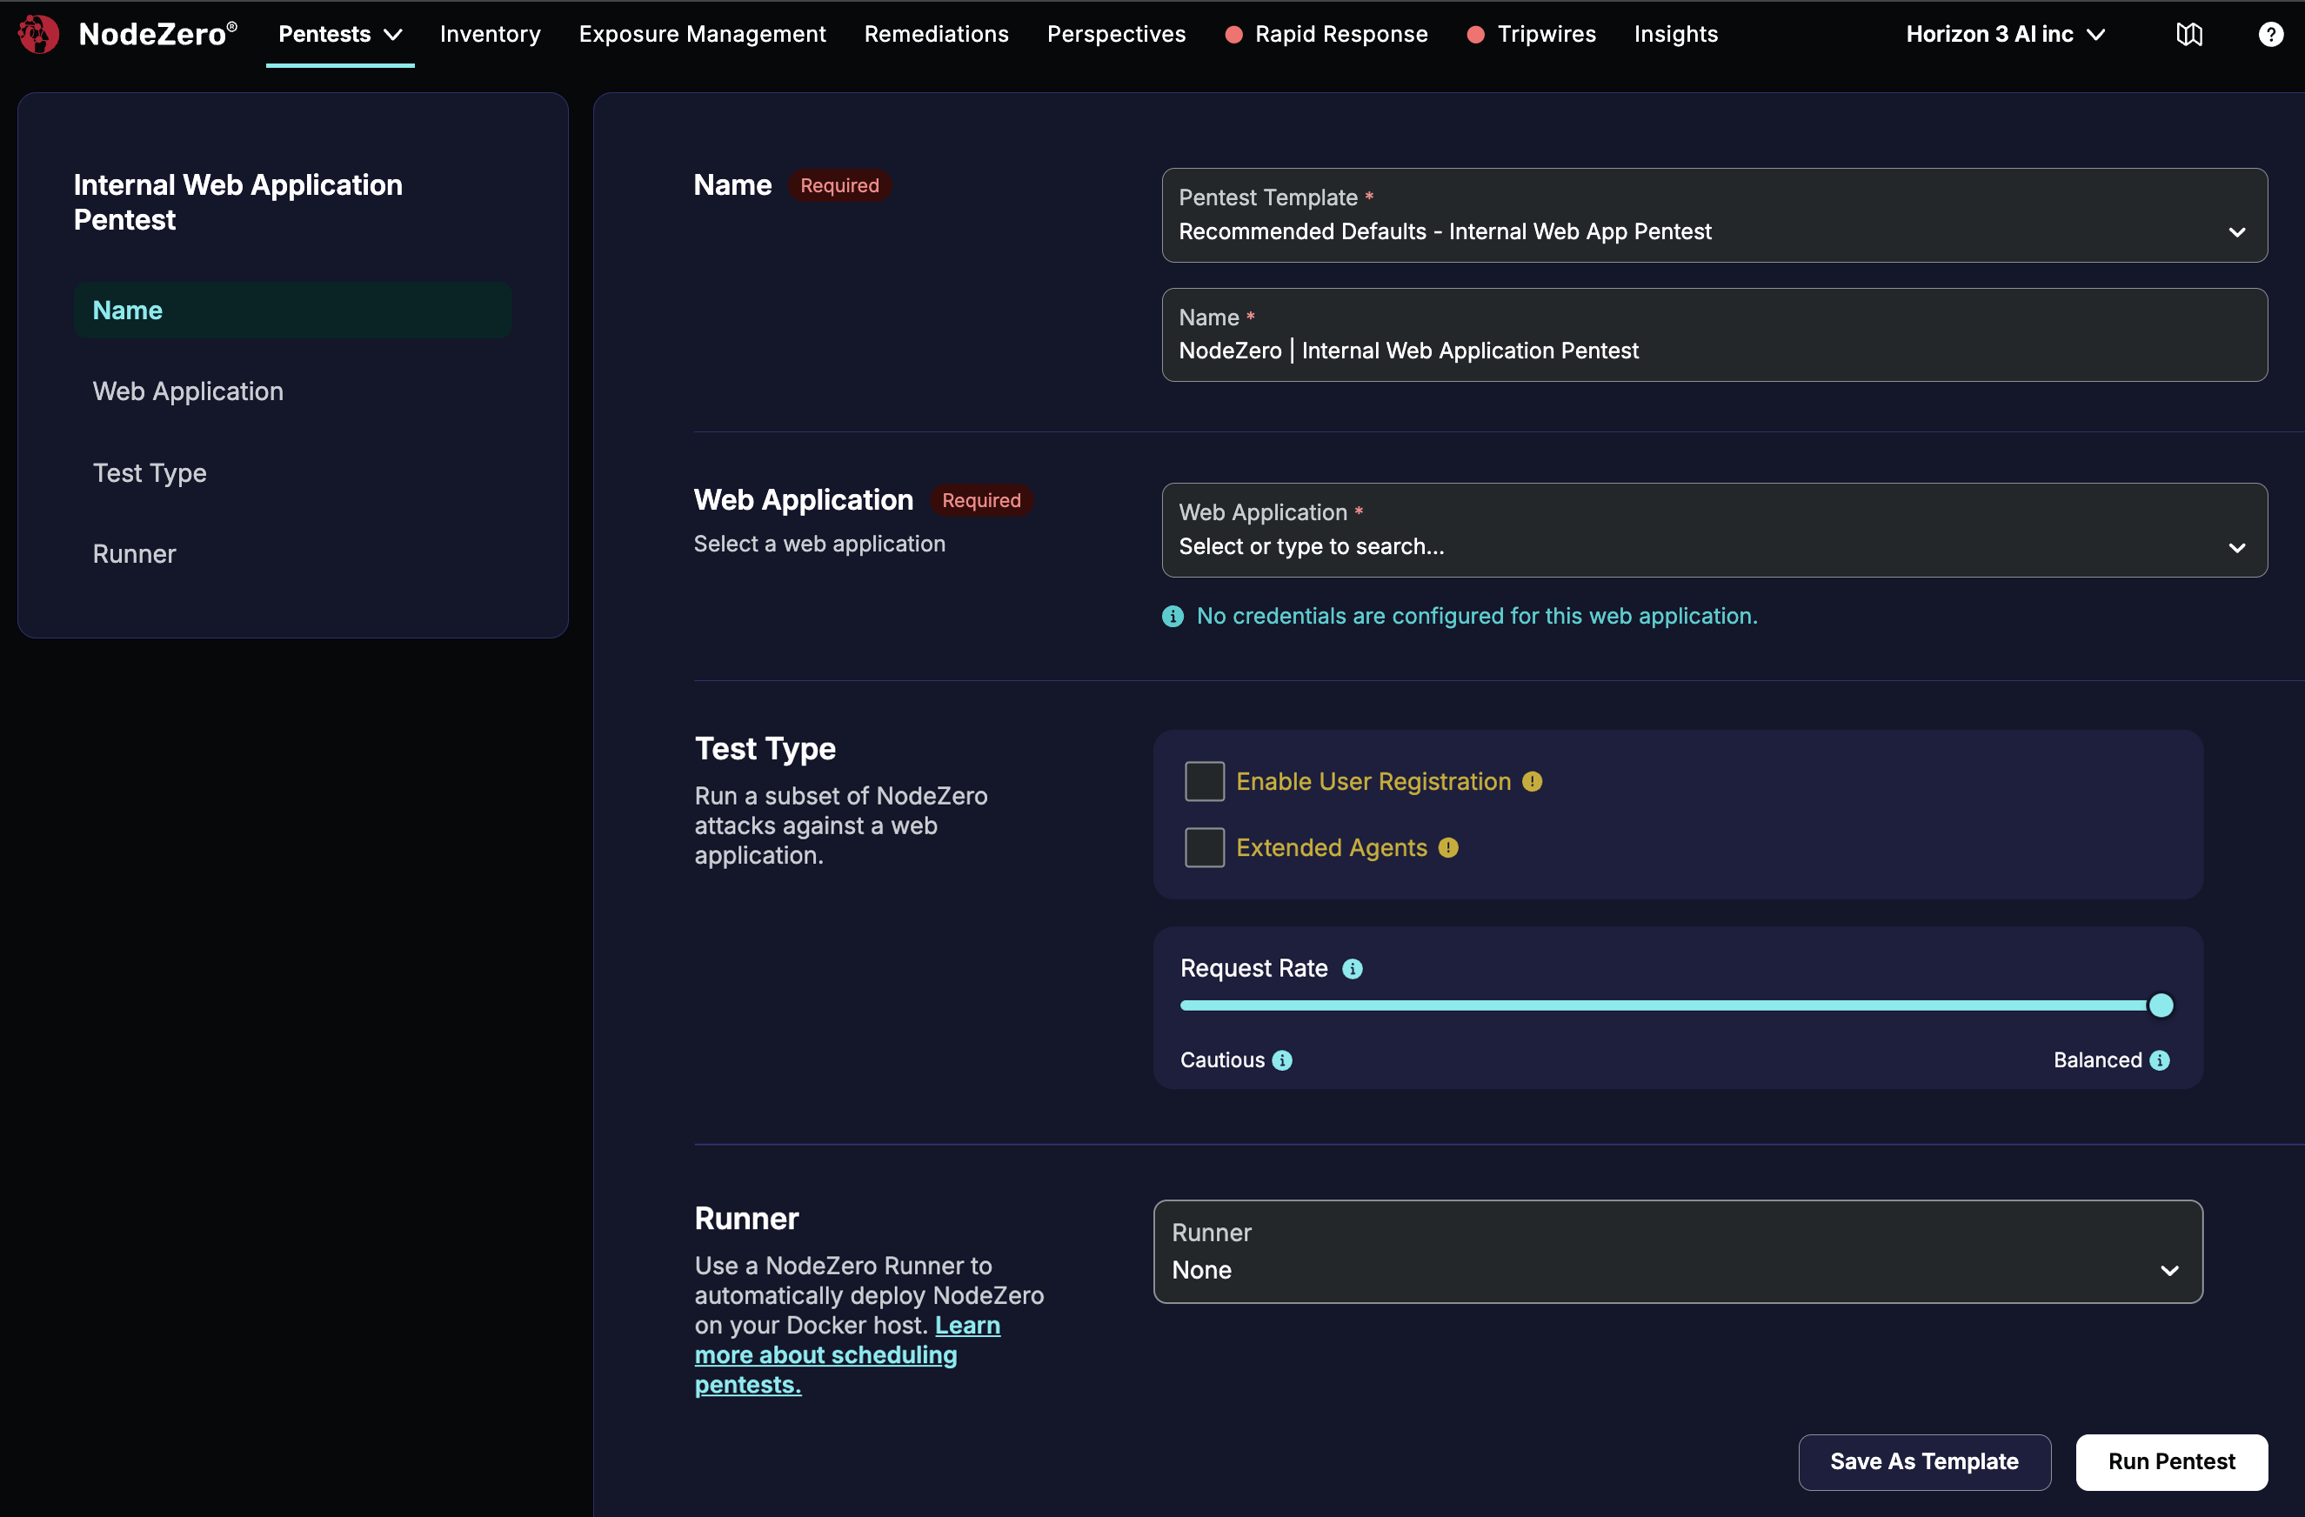This screenshot has width=2305, height=1517.
Task: Open Learn more about scheduling pentests link
Action: coord(846,1354)
